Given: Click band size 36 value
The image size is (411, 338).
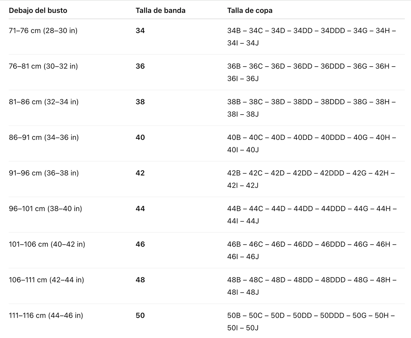Looking at the screenshot, I should [140, 66].
